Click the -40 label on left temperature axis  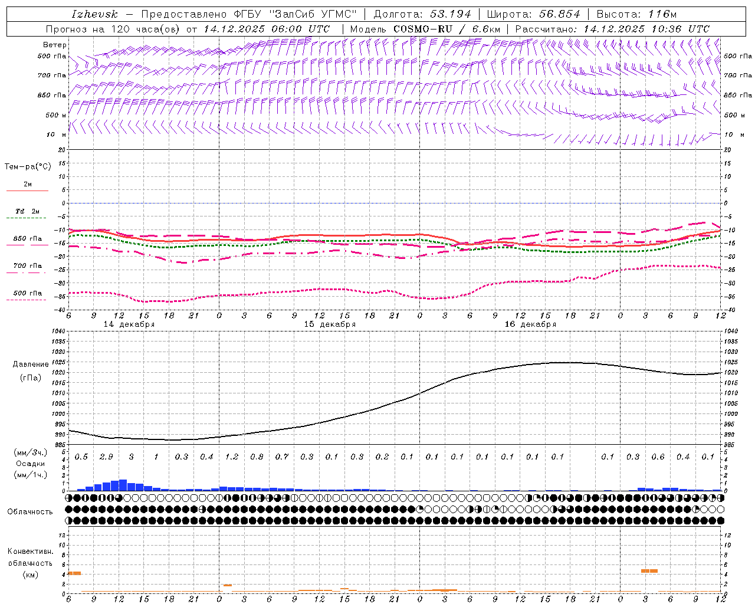(60, 310)
